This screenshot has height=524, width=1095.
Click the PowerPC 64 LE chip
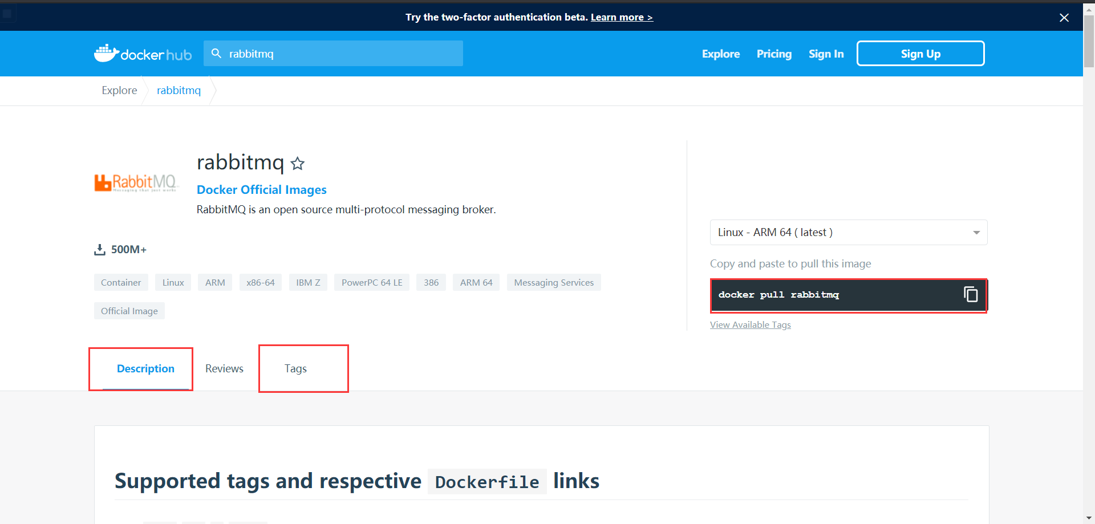pos(372,282)
